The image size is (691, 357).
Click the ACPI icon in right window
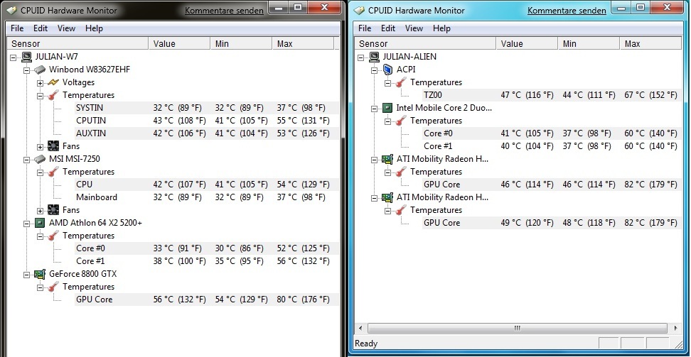coord(388,70)
